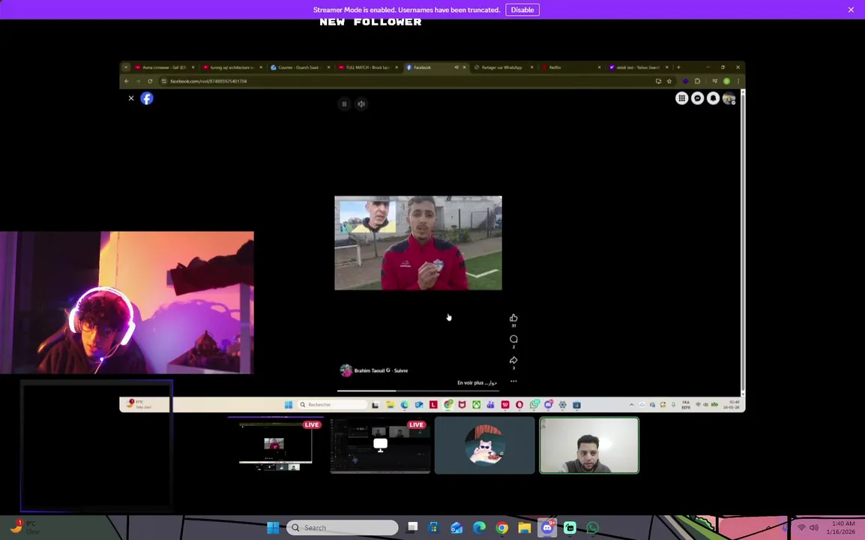Bookmark the page with the star icon
The image size is (865, 540).
click(669, 81)
